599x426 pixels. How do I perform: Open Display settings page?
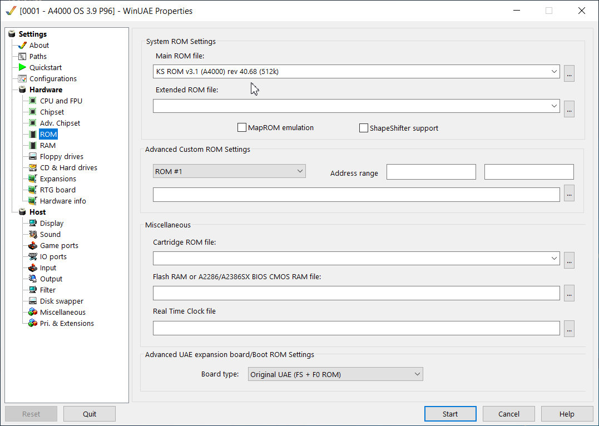click(x=52, y=223)
